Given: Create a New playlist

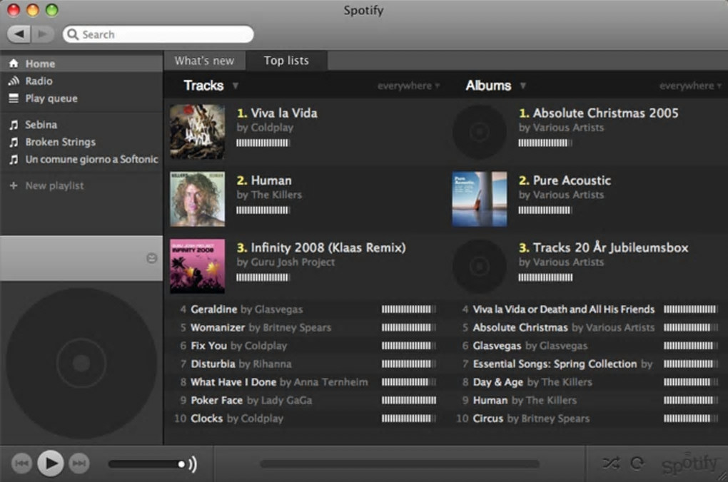Looking at the screenshot, I should (x=81, y=185).
